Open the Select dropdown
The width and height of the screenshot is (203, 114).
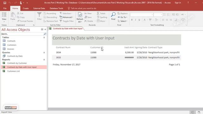[x=122, y=21]
